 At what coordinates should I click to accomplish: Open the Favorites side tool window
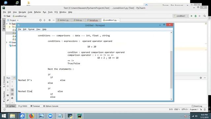4,96
